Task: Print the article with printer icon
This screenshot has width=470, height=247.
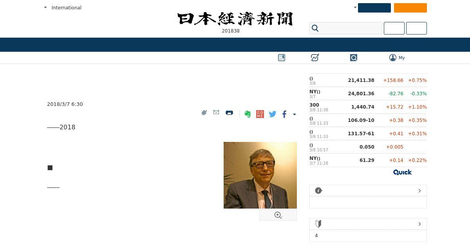Action: coord(230,113)
